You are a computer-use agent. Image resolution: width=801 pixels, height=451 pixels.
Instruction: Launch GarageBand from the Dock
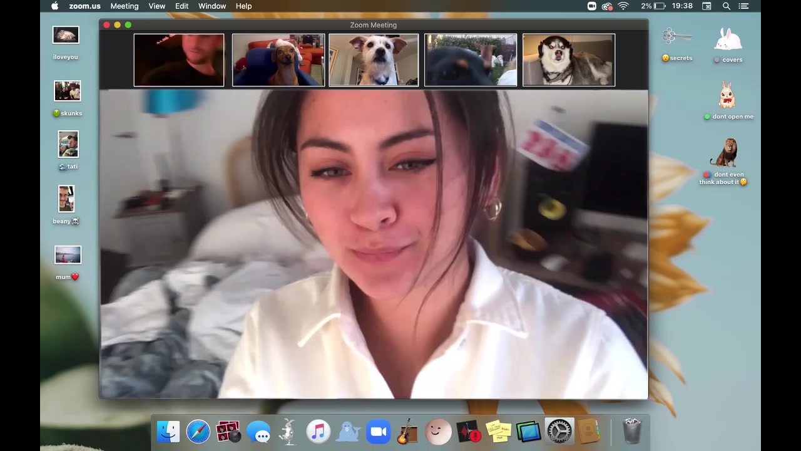[407, 432]
